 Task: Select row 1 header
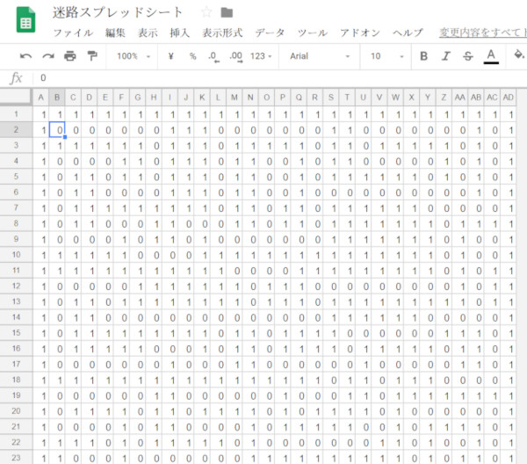(x=16, y=114)
